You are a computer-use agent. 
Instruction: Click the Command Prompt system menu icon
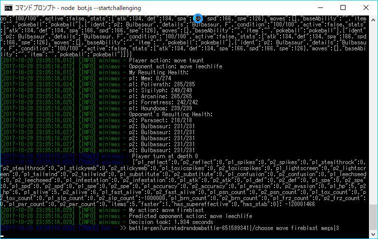pyautogui.click(x=8, y=7)
